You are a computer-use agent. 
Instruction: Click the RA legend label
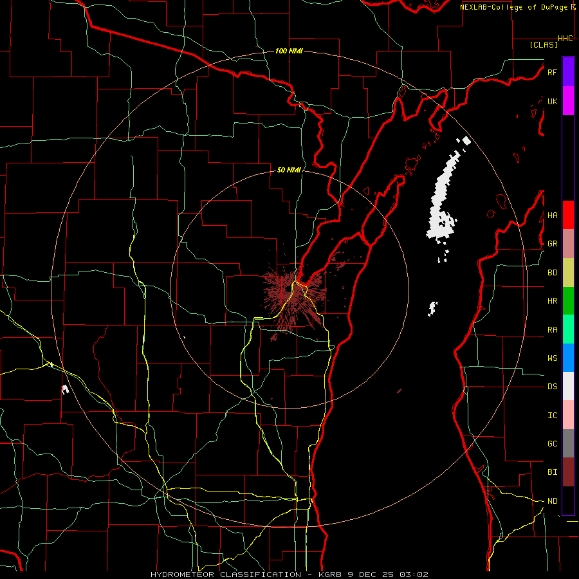(x=552, y=330)
